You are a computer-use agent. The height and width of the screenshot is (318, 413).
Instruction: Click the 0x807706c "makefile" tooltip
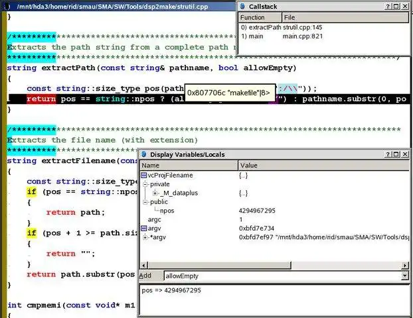coord(230,93)
